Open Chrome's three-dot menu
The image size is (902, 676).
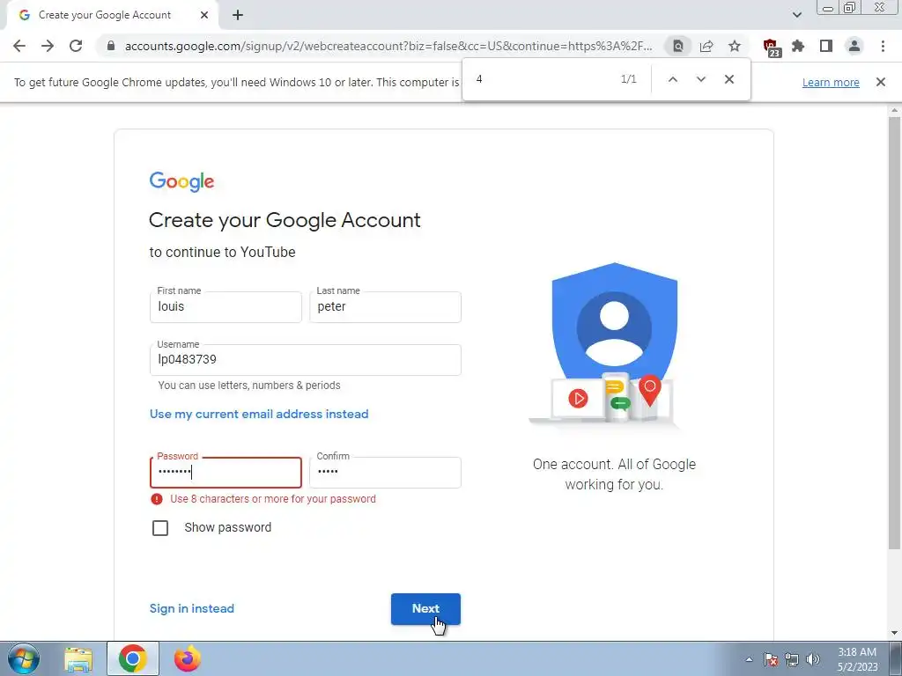883,46
